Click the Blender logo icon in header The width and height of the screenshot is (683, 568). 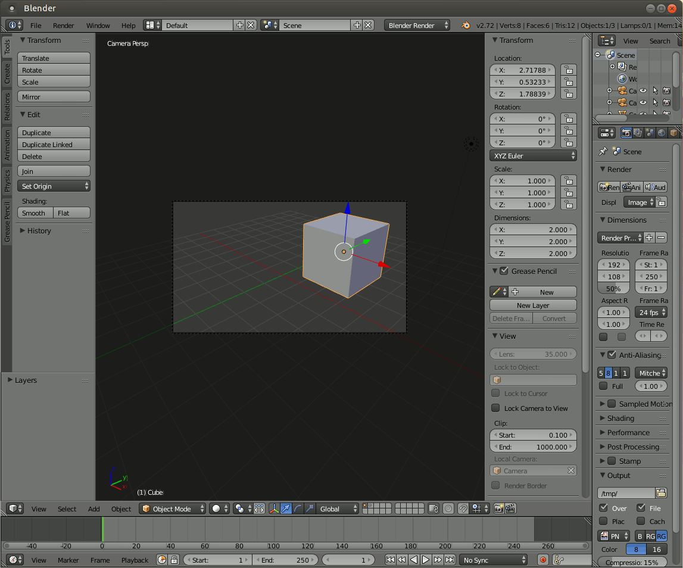[x=466, y=25]
